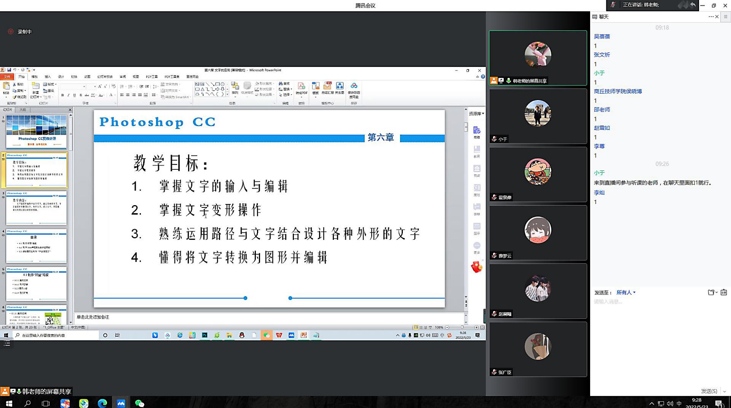Switch to the Design (设计) ribbon tab

(x=61, y=77)
